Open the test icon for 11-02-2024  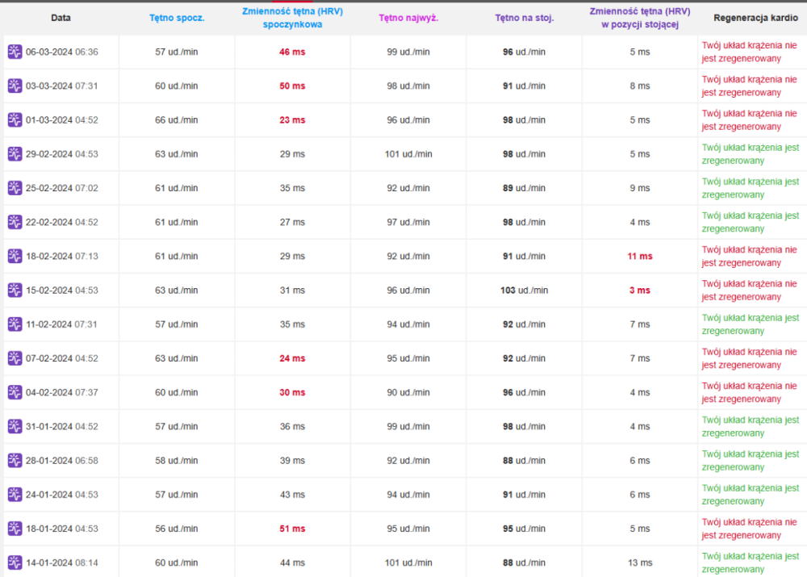coord(15,324)
